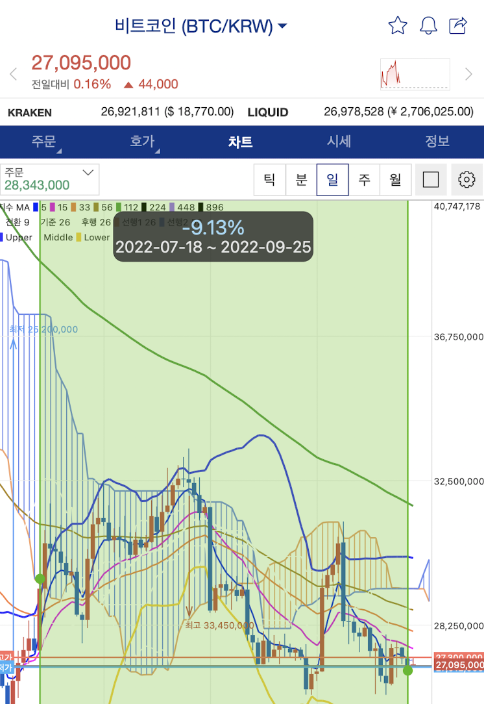484x704 pixels.
Task: Click the 후행 26 Ichimoku legend
Action: (x=95, y=222)
